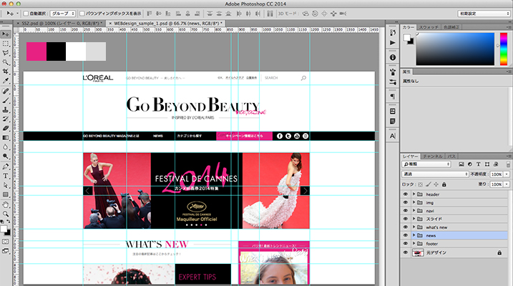Open the Info panel icon
Image resolution: width=513 pixels, height=286 pixels.
(x=393, y=57)
